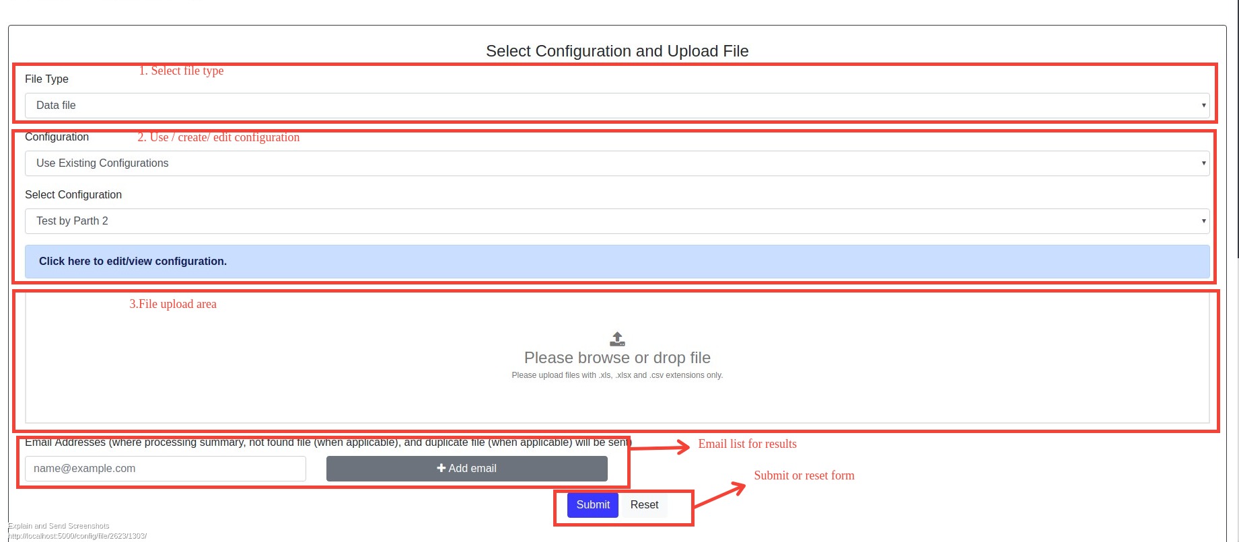Click the Configuration field label
This screenshot has width=1239, height=542.
click(x=57, y=137)
